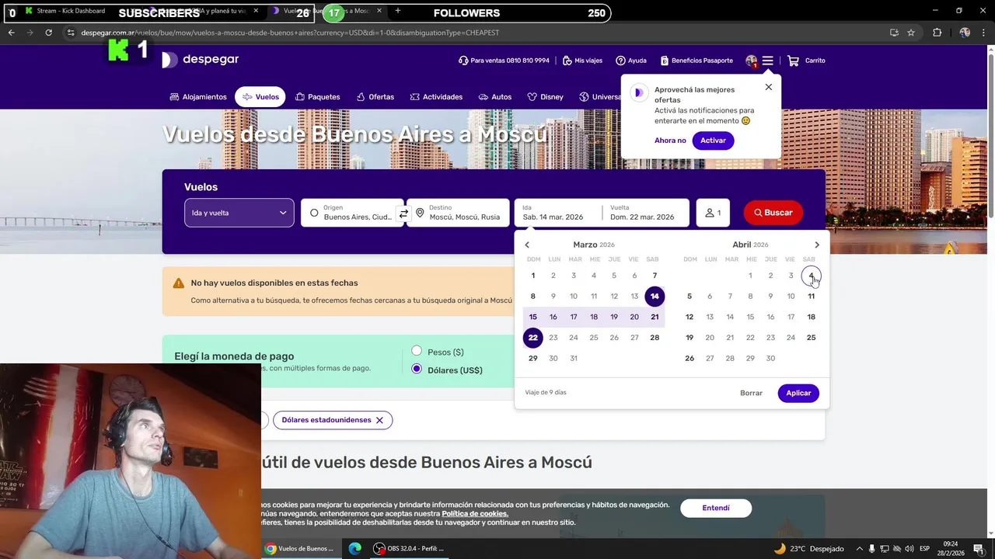
Task: Open Mis viajes
Action: (x=582, y=61)
